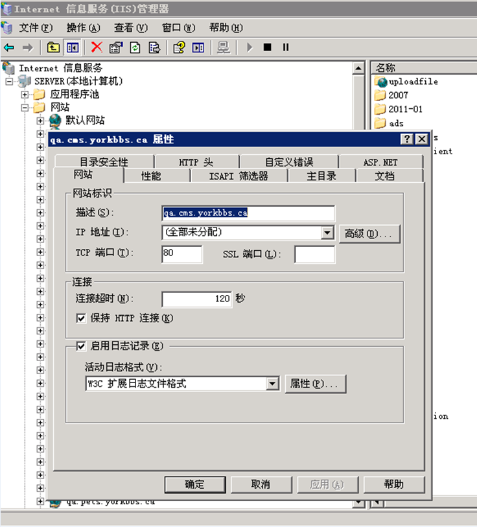Switch to the ASP.NET tab
The image size is (477, 527).
click(380, 162)
